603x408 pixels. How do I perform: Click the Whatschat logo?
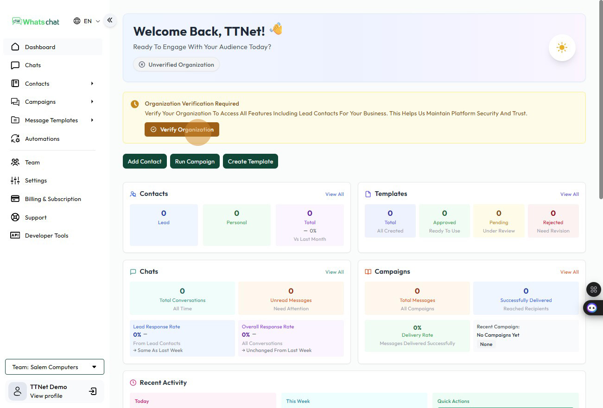click(x=36, y=21)
